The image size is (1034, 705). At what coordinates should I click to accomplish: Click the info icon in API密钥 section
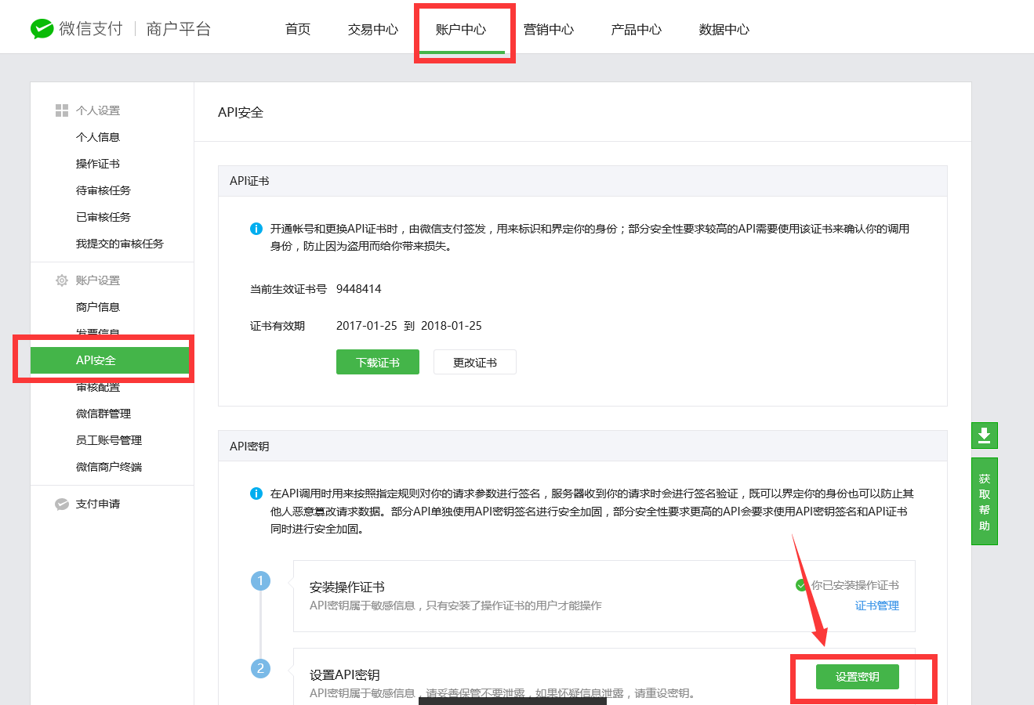point(256,493)
